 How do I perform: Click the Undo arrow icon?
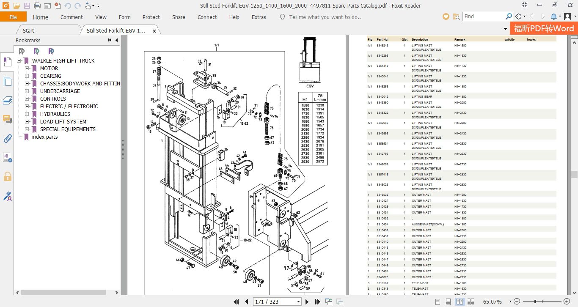[68, 6]
